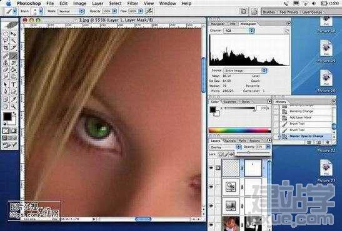
Task: Open the Histogram panel flyout menu
Action: (x=288, y=23)
